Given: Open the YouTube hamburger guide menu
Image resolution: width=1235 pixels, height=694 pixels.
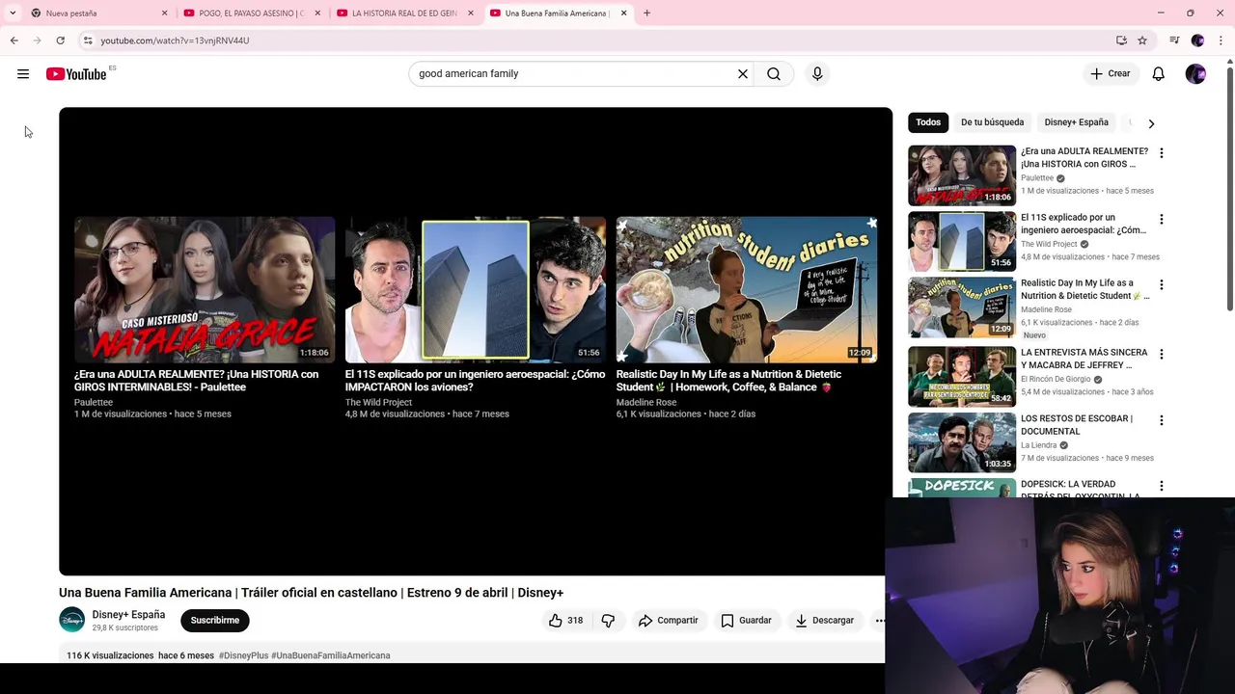Looking at the screenshot, I should point(23,74).
